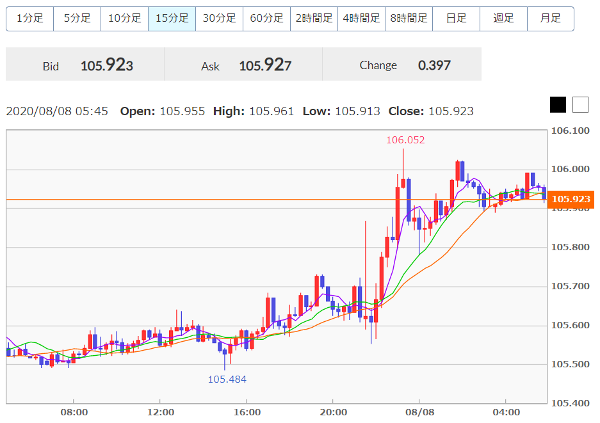Click the orange 105.923 current price tag
This screenshot has width=600, height=423.
tap(571, 199)
